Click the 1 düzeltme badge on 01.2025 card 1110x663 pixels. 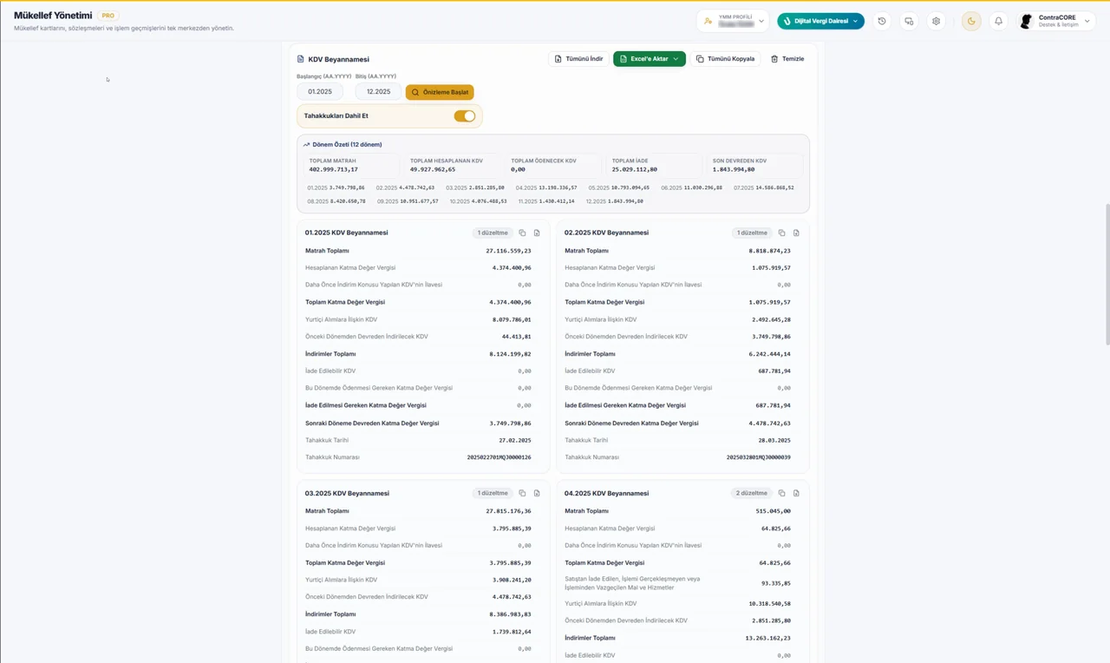click(493, 233)
